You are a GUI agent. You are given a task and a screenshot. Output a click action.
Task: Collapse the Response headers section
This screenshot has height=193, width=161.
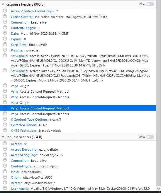click(x=3, y=4)
